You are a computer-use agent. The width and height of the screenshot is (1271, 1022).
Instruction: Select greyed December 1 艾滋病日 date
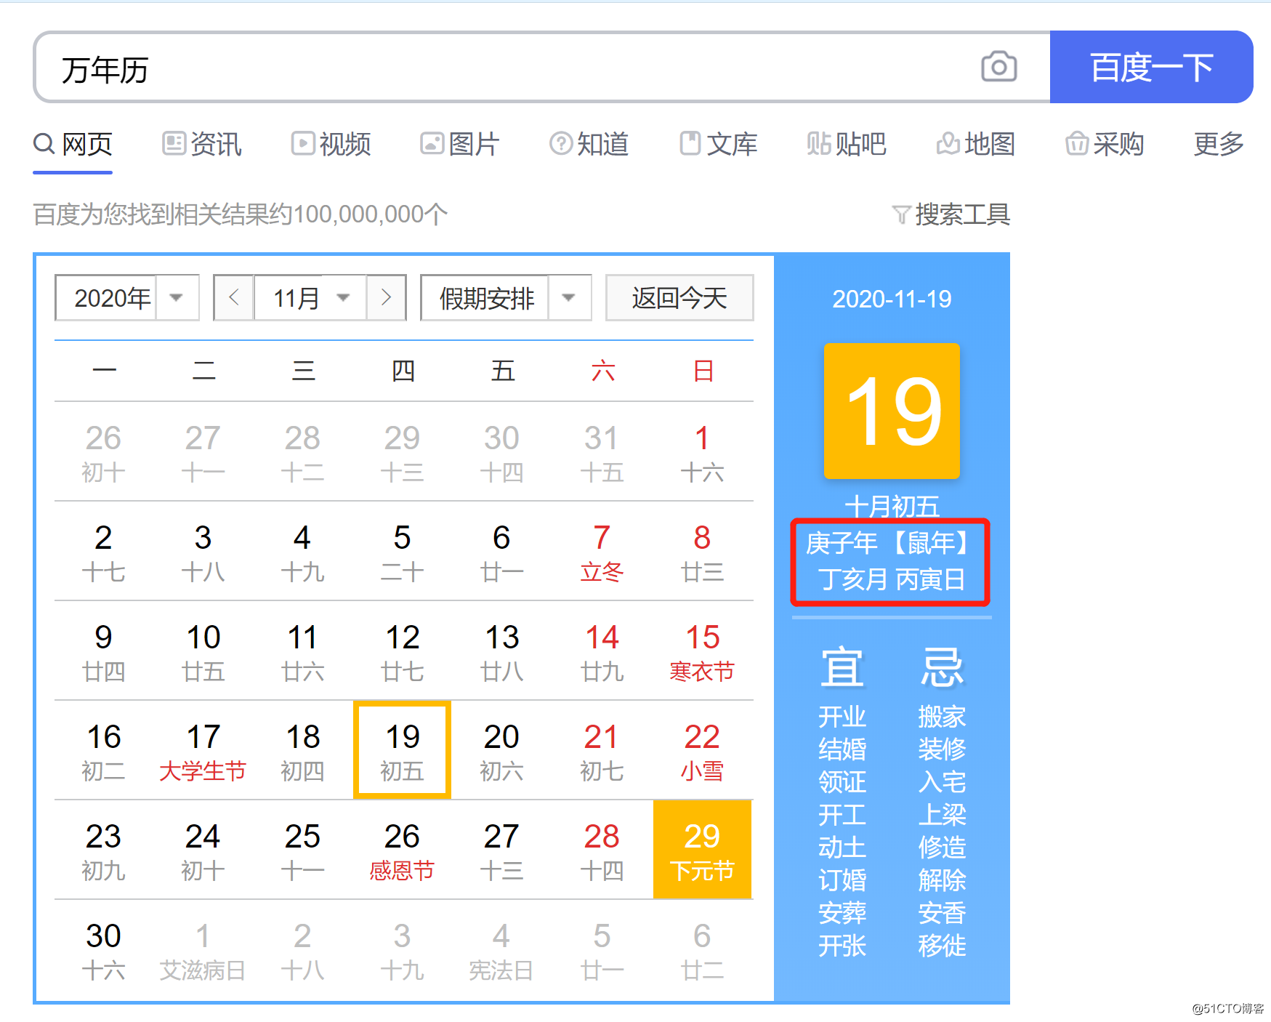203,950
